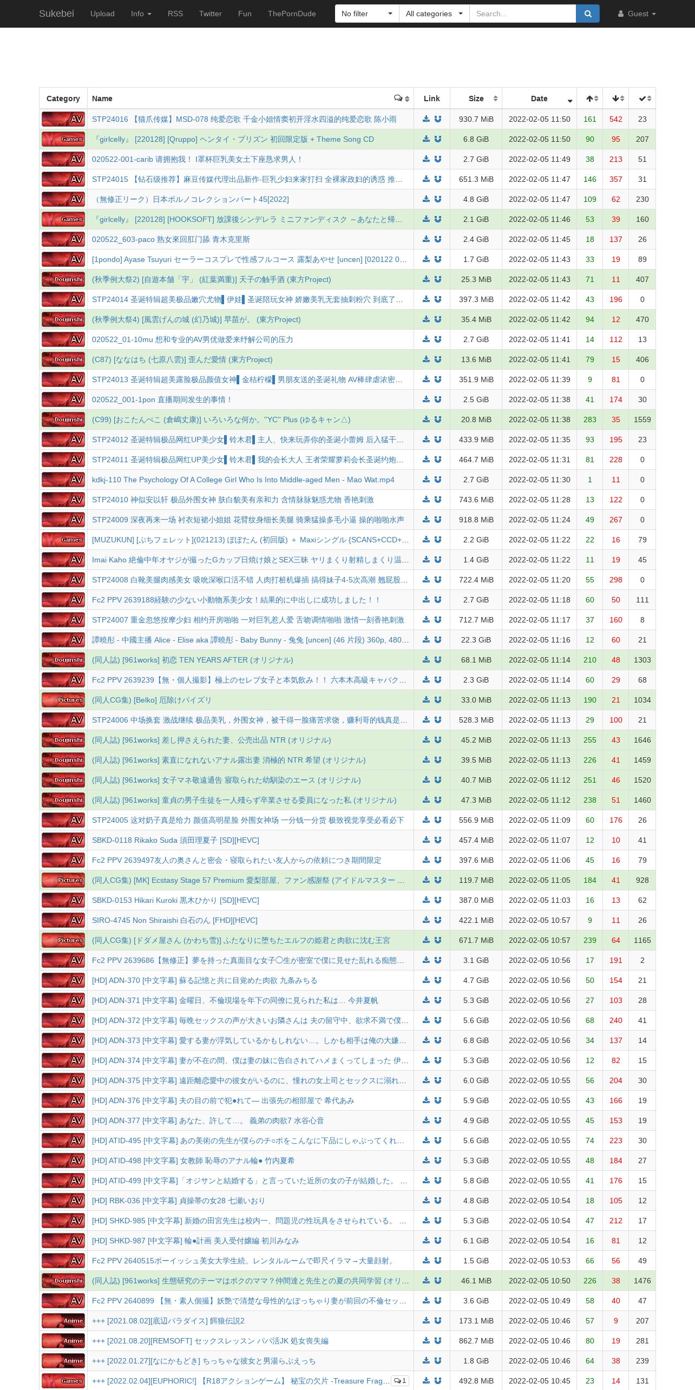The width and height of the screenshot is (695, 1390).
Task: Click seeders count 283
Action: (590, 419)
